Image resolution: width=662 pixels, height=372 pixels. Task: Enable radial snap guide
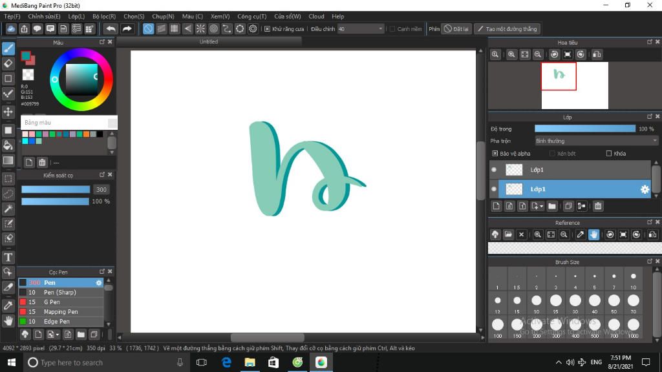[200, 28]
